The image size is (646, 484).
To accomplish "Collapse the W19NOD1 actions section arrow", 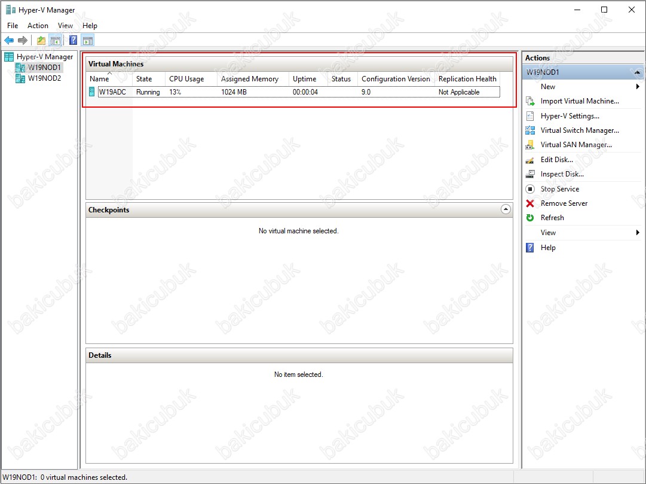I will click(x=638, y=72).
